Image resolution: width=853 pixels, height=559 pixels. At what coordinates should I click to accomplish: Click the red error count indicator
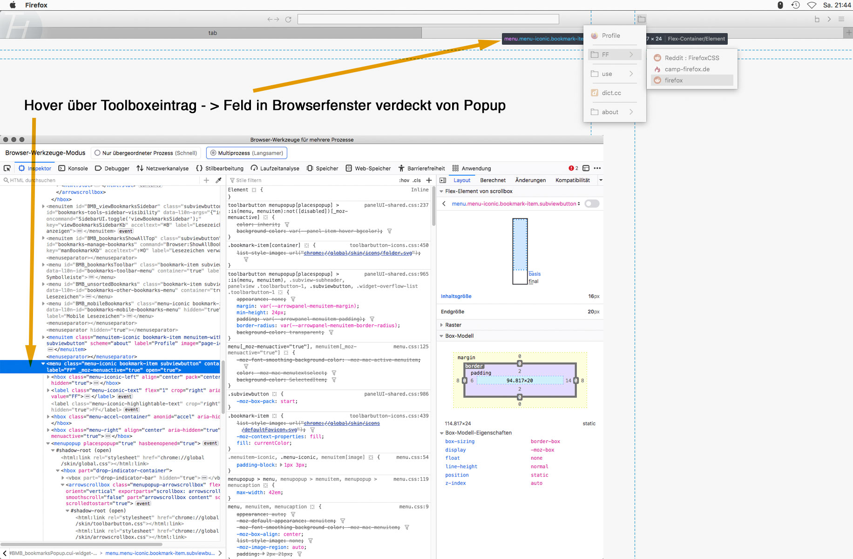point(573,168)
